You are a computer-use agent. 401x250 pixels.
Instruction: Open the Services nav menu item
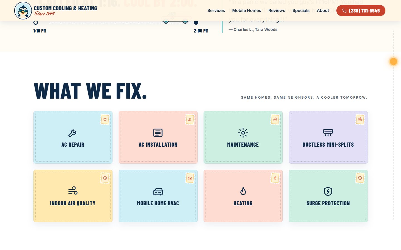click(x=216, y=11)
